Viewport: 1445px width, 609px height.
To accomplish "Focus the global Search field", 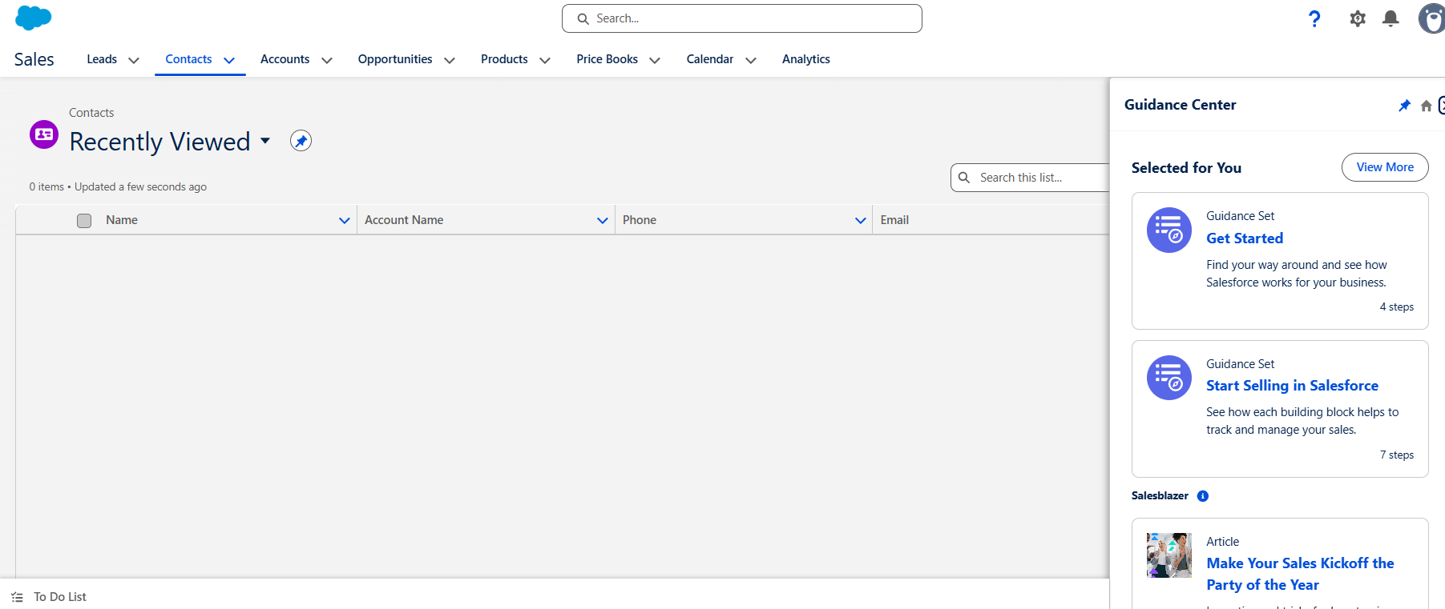I will point(742,18).
